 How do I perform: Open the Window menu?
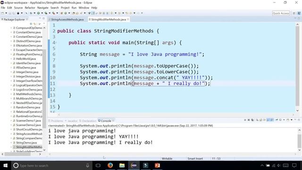click(x=84, y=8)
